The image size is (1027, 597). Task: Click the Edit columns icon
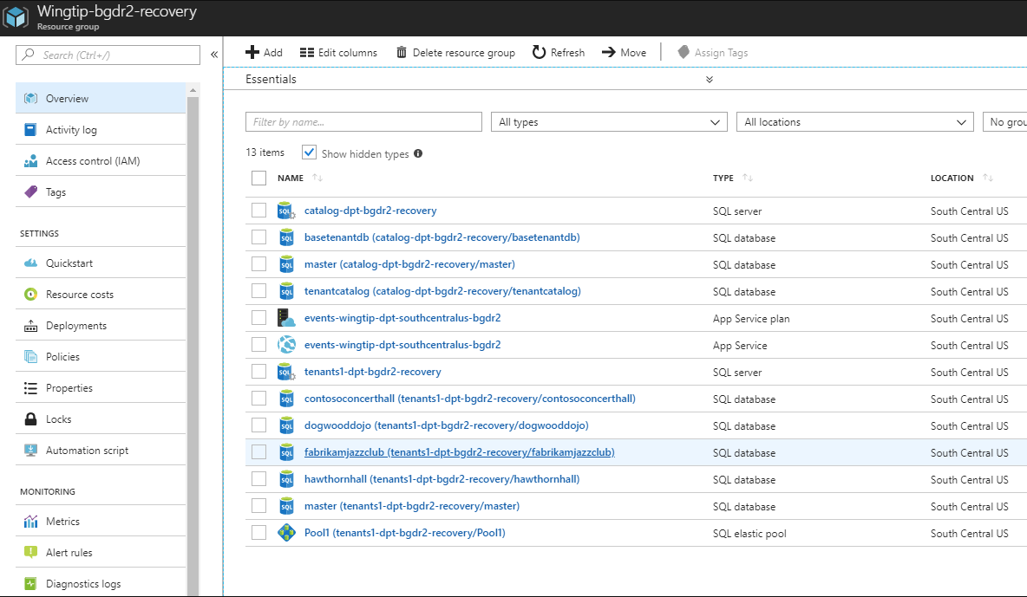(306, 52)
